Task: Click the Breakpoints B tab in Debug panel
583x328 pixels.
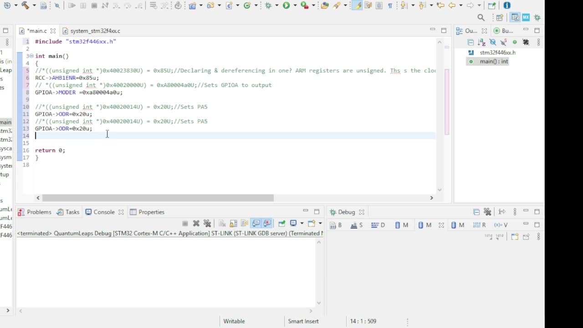Action: (x=336, y=225)
